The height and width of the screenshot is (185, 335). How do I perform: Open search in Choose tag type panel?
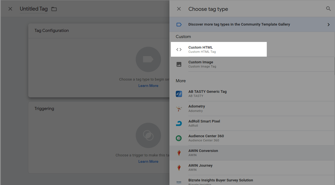tap(328, 9)
